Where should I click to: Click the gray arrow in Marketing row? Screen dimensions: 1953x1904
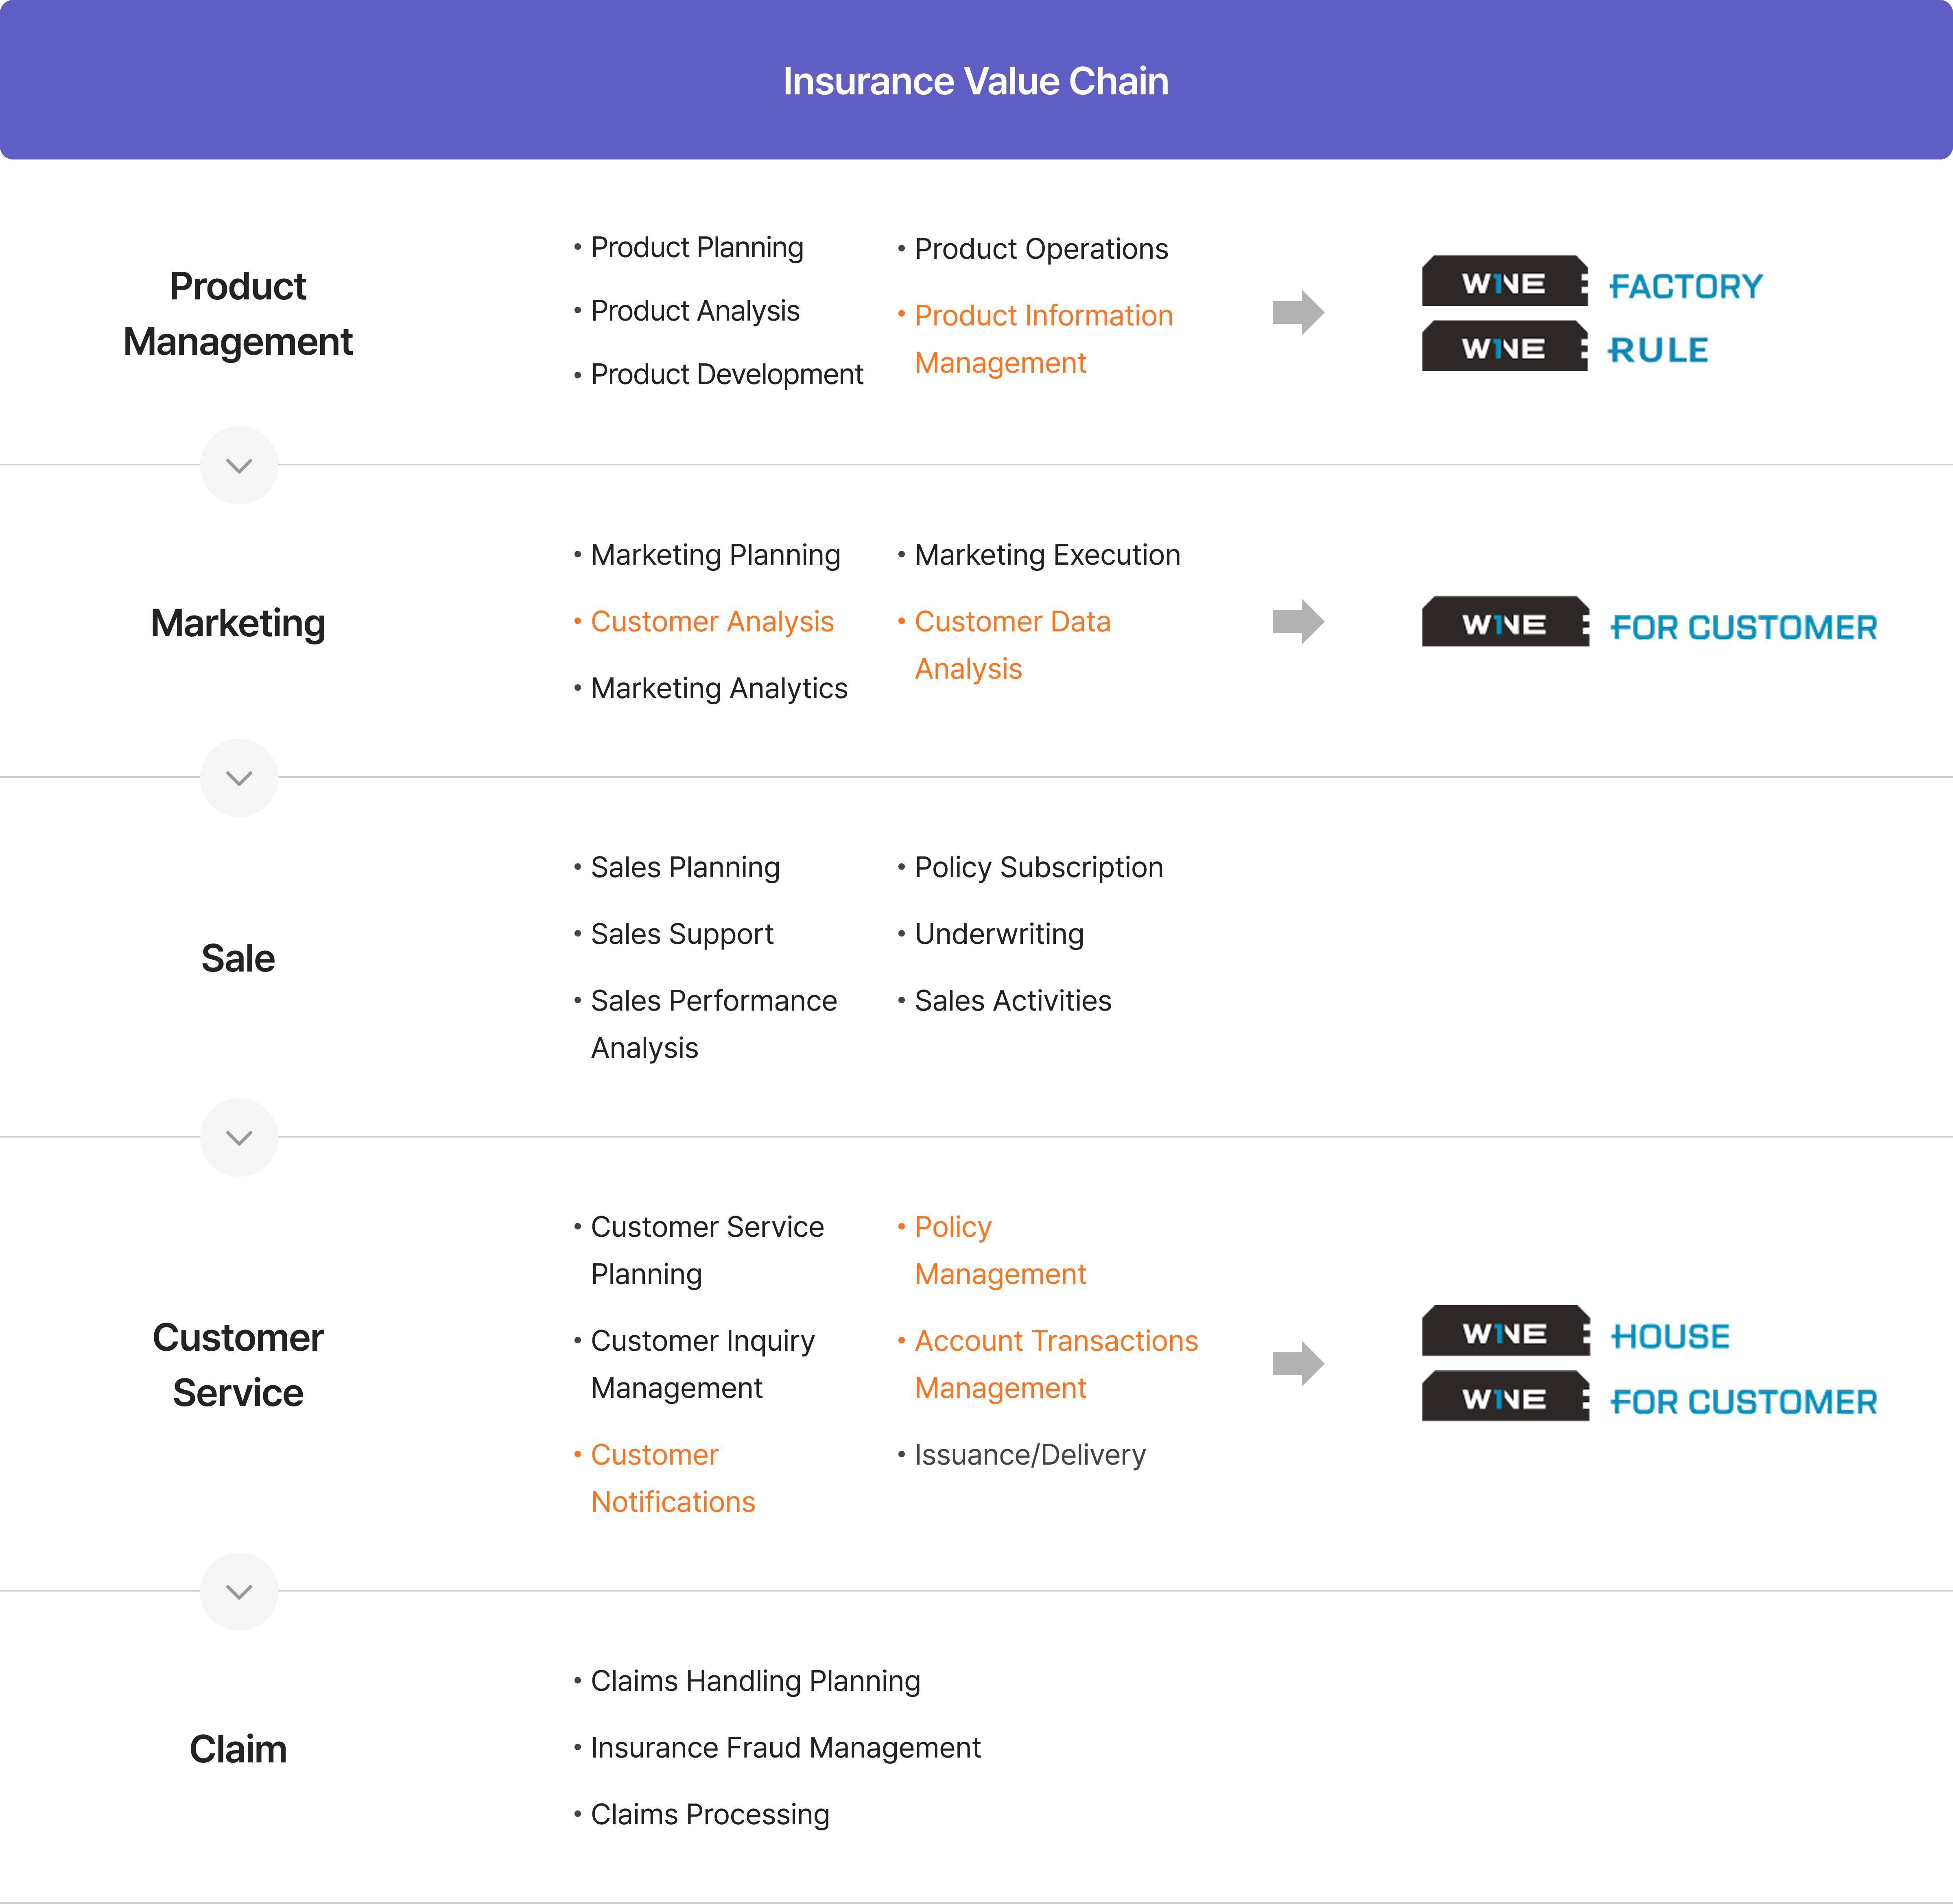tap(1297, 622)
